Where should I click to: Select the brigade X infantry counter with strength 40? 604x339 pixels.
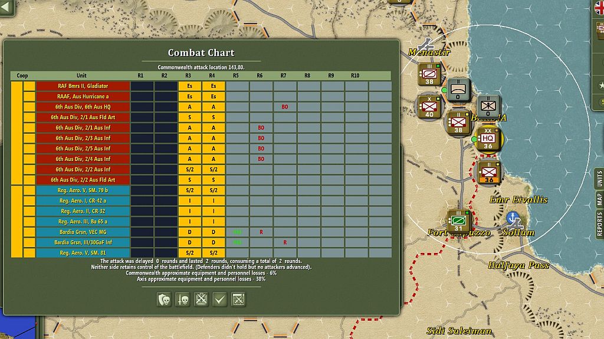coord(429,106)
